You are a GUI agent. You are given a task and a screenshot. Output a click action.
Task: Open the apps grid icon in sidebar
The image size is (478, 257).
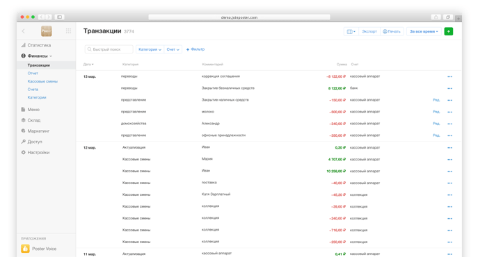click(68, 31)
